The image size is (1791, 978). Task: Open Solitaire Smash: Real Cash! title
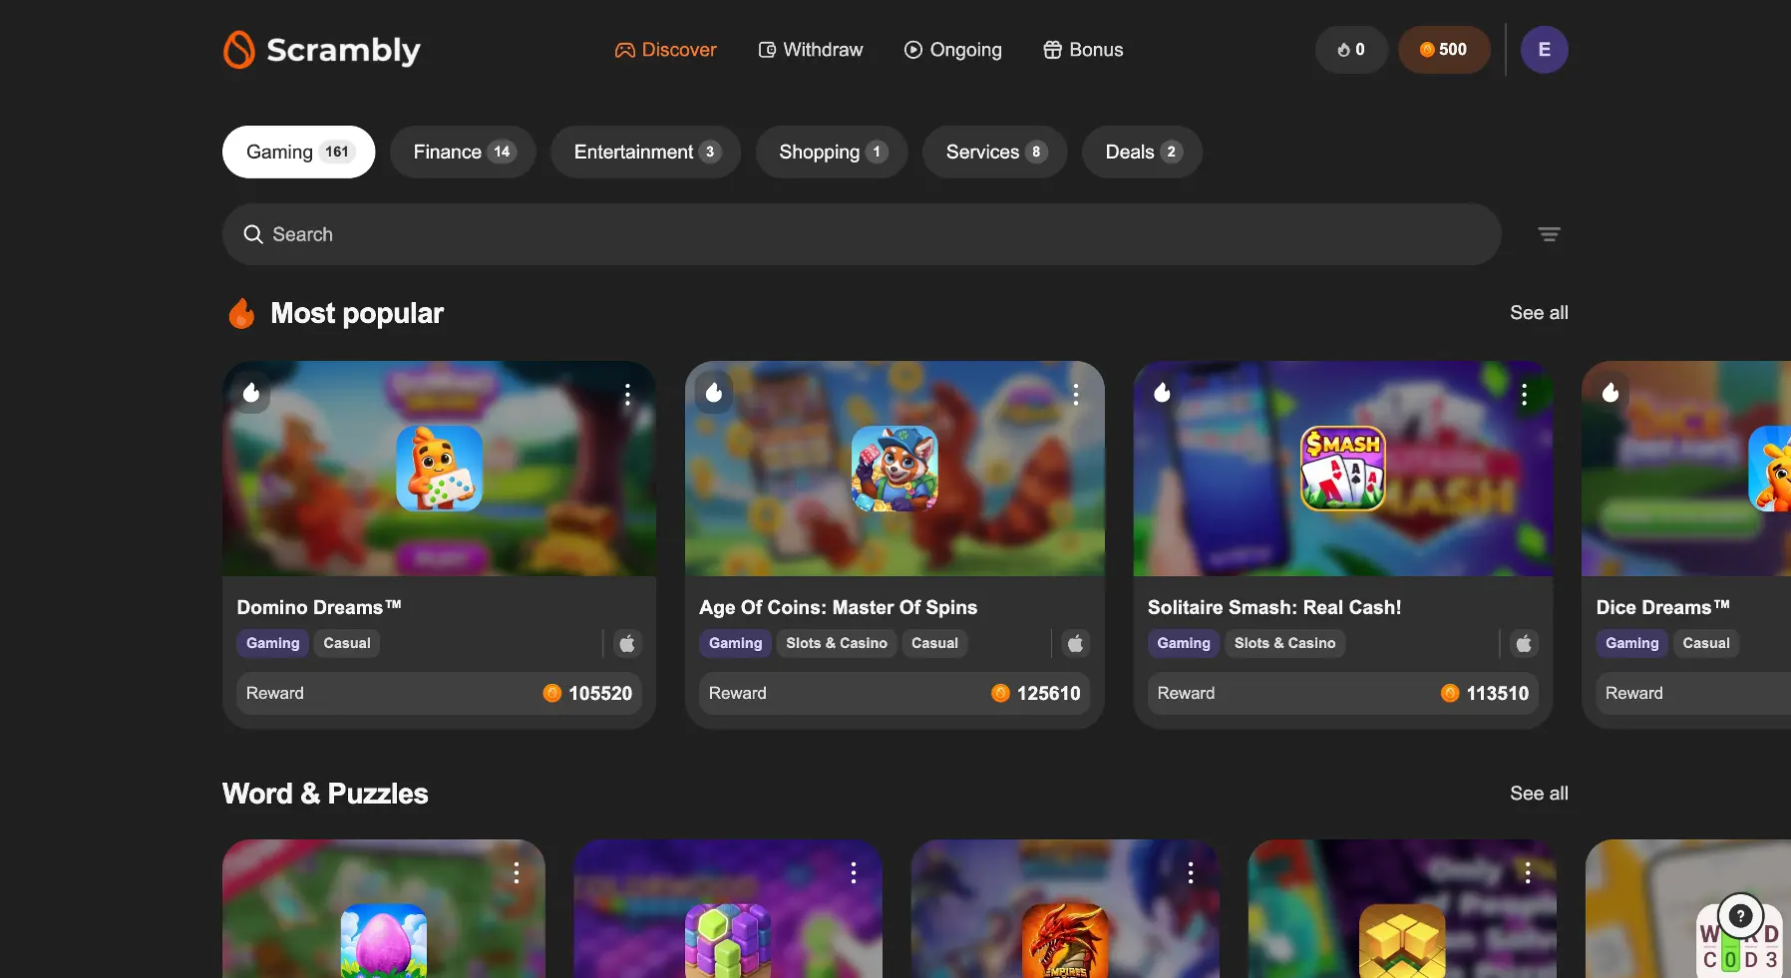(1274, 607)
